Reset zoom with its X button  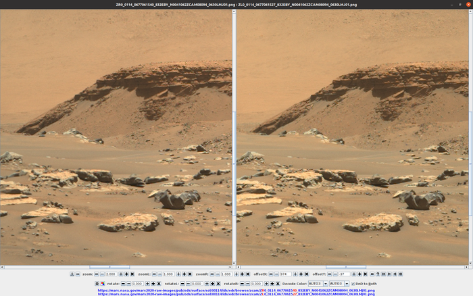[132, 274]
